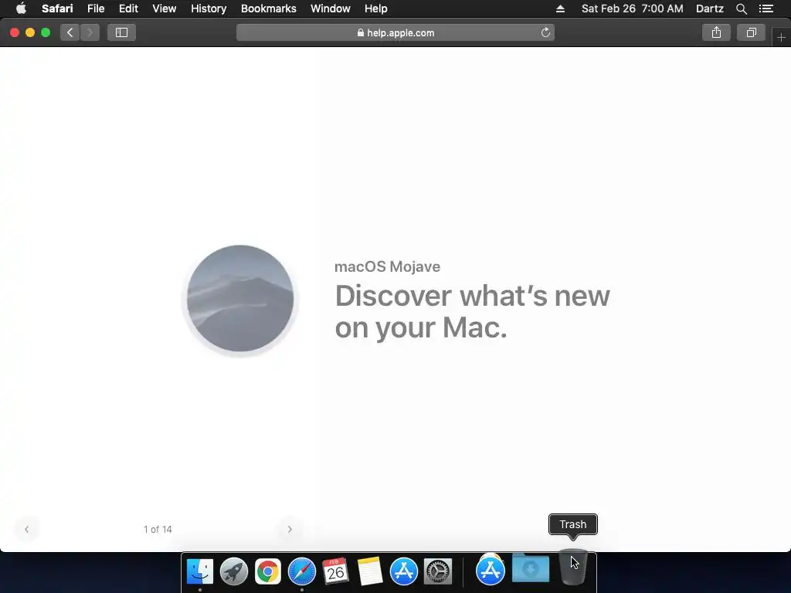This screenshot has height=593, width=791.
Task: Open App Store icon right of Dock divider
Action: pyautogui.click(x=491, y=570)
